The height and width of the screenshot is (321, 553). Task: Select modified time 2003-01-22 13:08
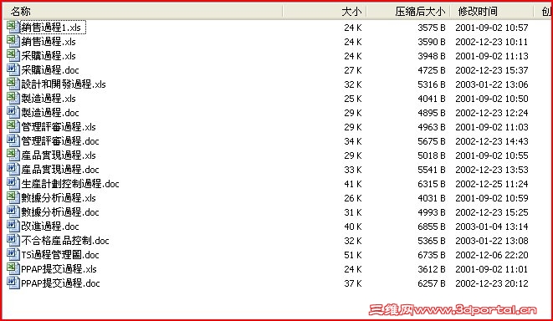(492, 241)
